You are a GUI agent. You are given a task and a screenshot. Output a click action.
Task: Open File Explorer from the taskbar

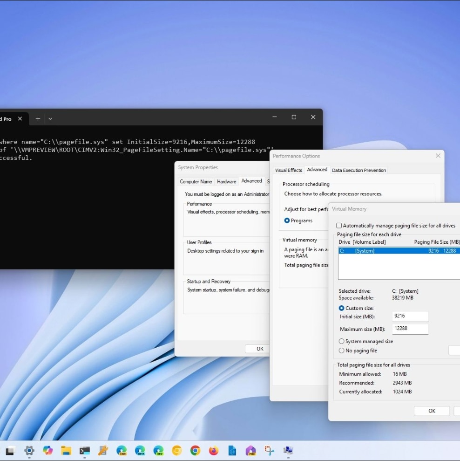66,451
